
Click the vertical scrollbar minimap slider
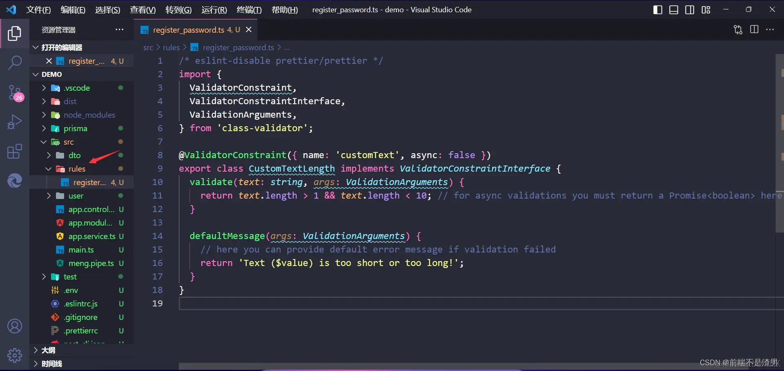point(779,143)
